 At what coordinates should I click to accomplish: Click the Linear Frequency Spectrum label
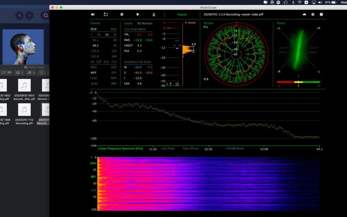point(120,149)
